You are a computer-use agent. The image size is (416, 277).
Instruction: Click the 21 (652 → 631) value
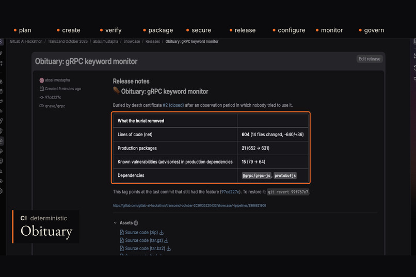coord(255,148)
